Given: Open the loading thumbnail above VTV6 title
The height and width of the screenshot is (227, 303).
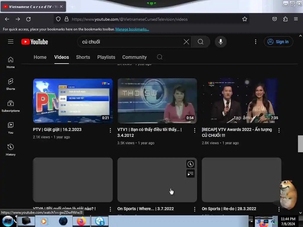Looking at the screenshot, I should pos(73,180).
